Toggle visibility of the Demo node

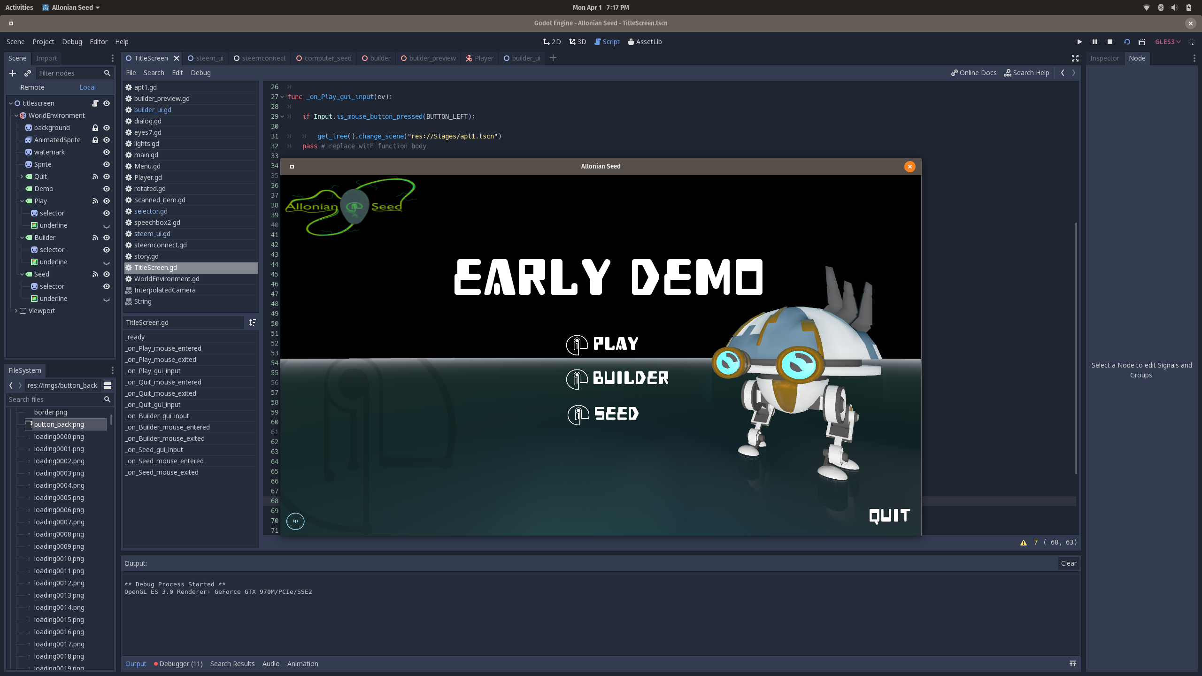[107, 189]
